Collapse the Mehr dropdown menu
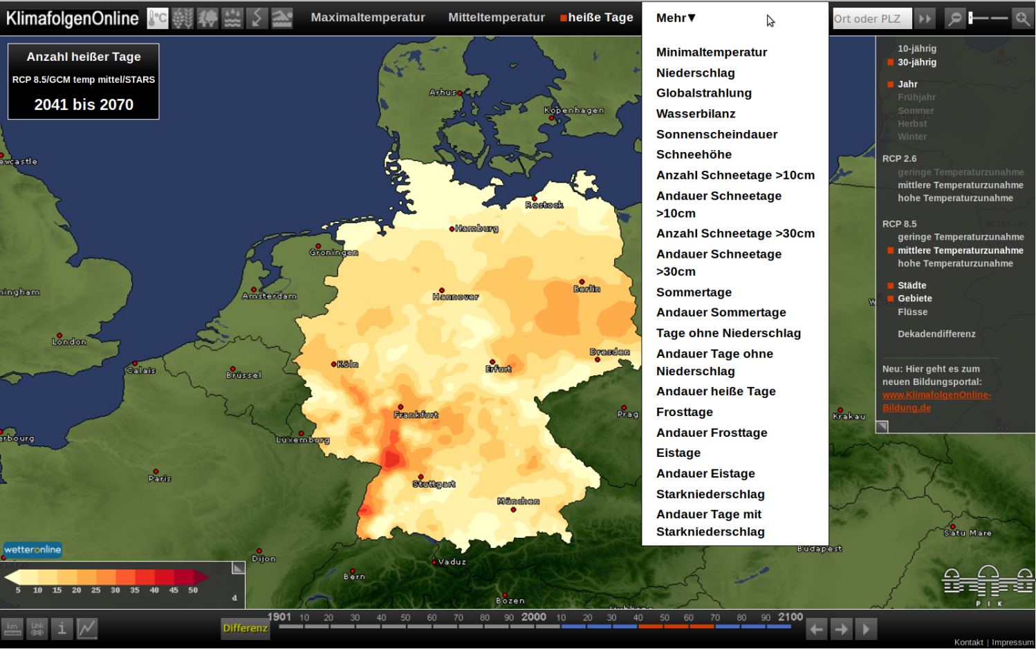The width and height of the screenshot is (1036, 649). click(x=676, y=18)
